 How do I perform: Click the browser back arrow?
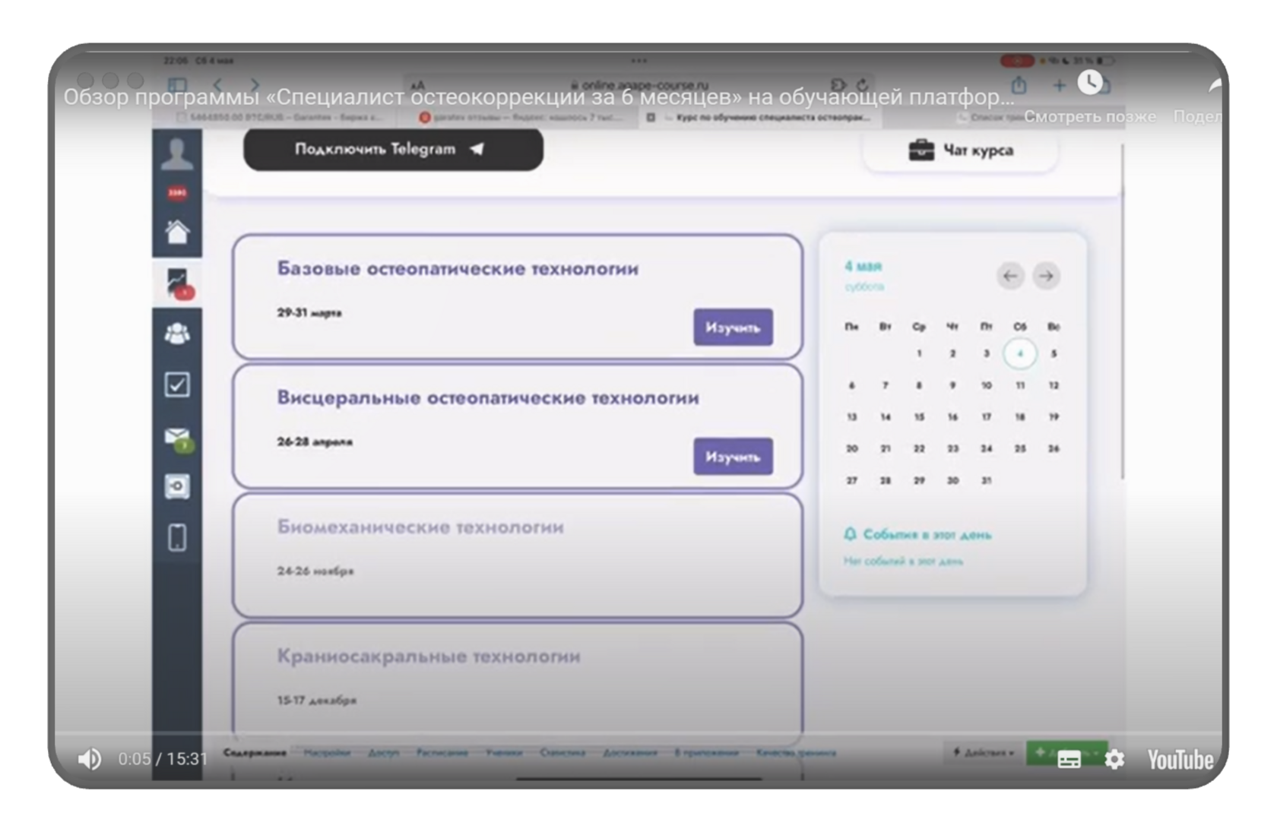click(x=218, y=84)
